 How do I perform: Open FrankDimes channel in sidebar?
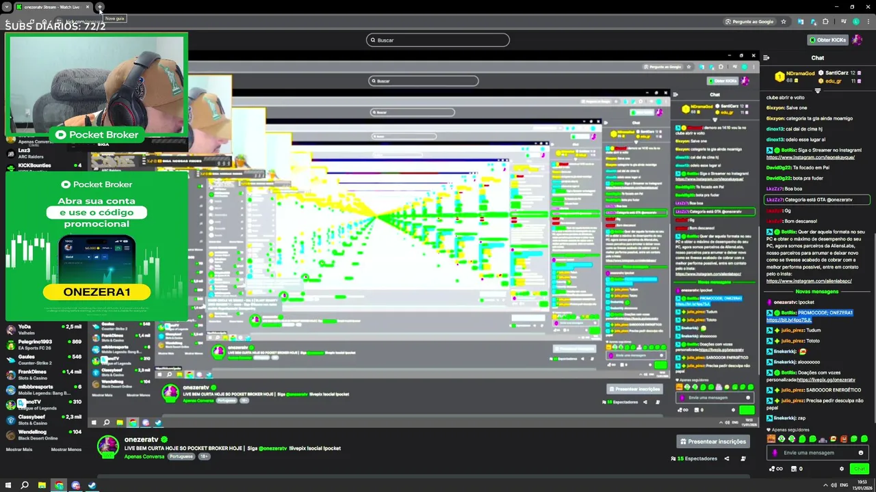click(44, 374)
